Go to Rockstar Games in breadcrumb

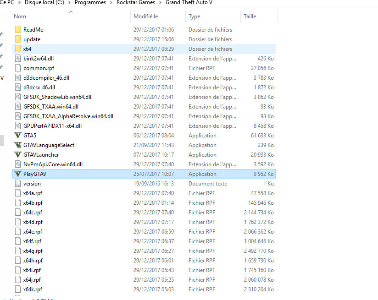click(136, 3)
